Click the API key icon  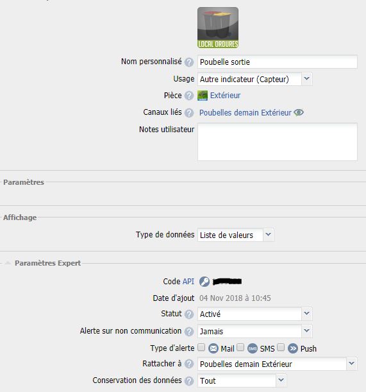[x=204, y=282]
